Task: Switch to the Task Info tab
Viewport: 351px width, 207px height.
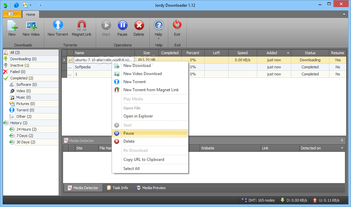Action: click(x=118, y=188)
